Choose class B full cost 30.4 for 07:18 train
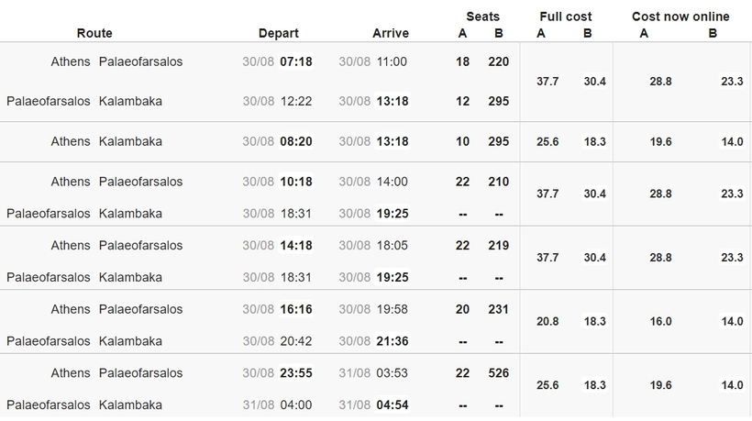 point(594,82)
